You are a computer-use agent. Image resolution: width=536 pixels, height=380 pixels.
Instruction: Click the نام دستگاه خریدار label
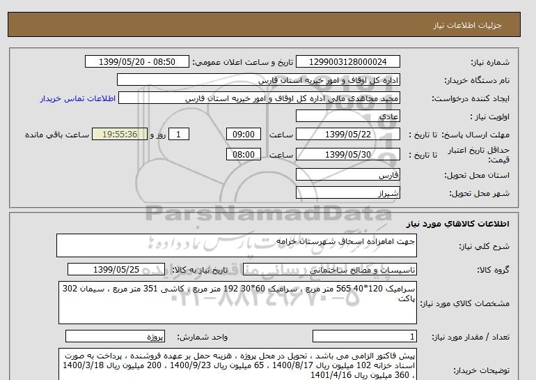pos(477,80)
